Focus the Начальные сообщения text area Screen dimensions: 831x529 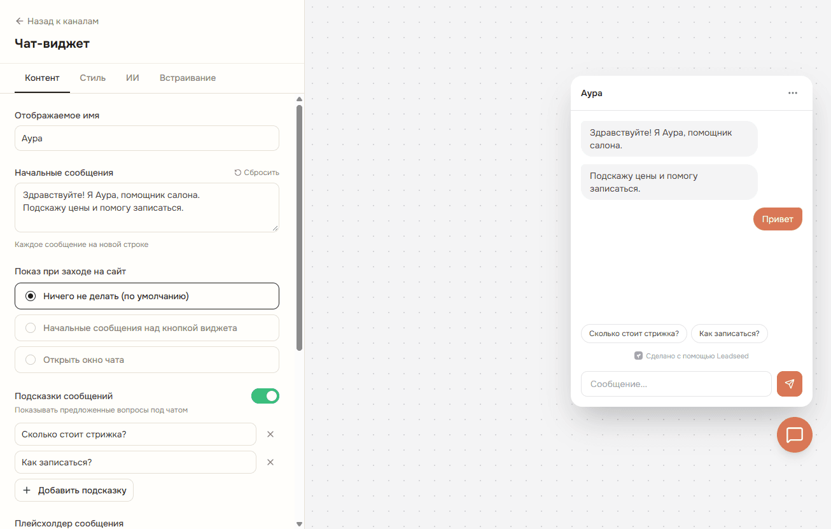[147, 208]
